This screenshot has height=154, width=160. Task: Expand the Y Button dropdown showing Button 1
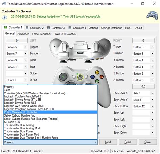pyautogui.click(x=152, y=60)
